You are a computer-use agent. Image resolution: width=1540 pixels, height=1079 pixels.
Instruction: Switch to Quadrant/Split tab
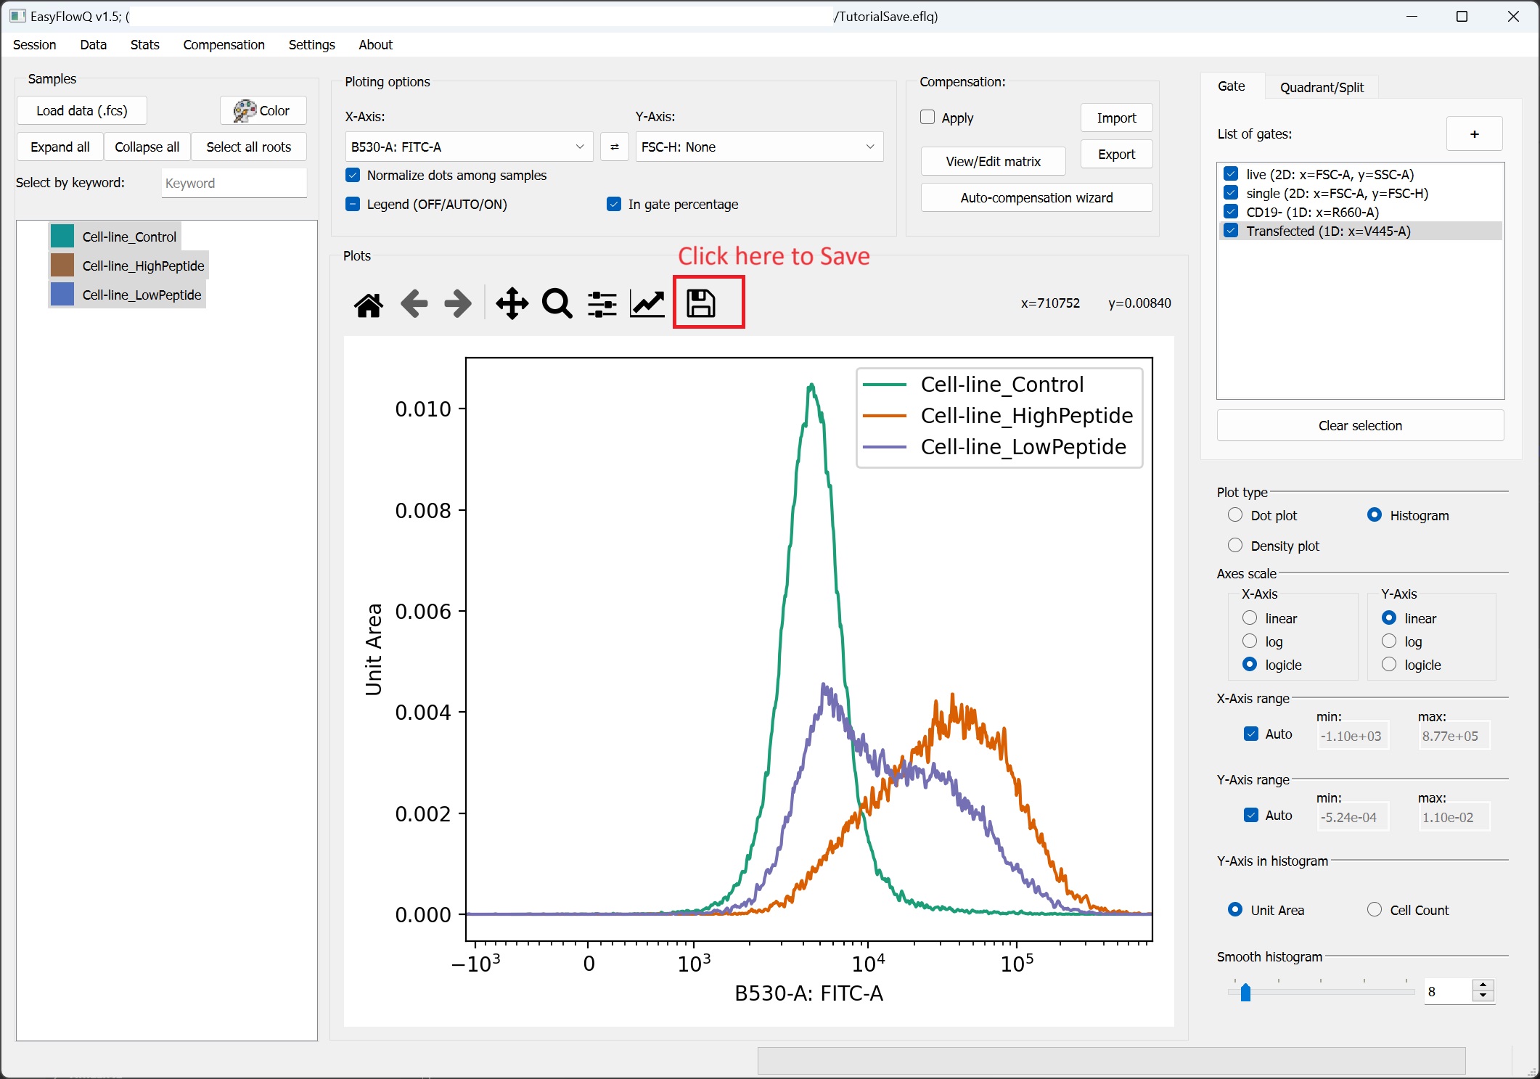(1322, 87)
